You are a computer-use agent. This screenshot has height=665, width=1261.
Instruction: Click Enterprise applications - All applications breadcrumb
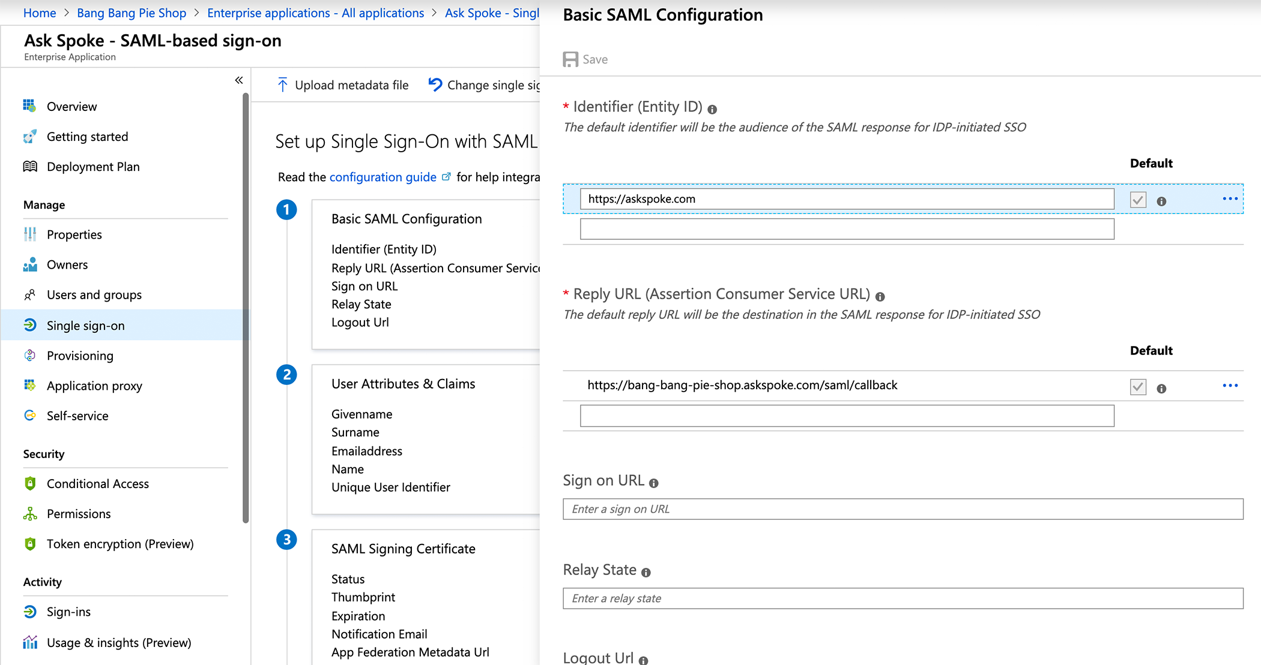[x=316, y=13]
